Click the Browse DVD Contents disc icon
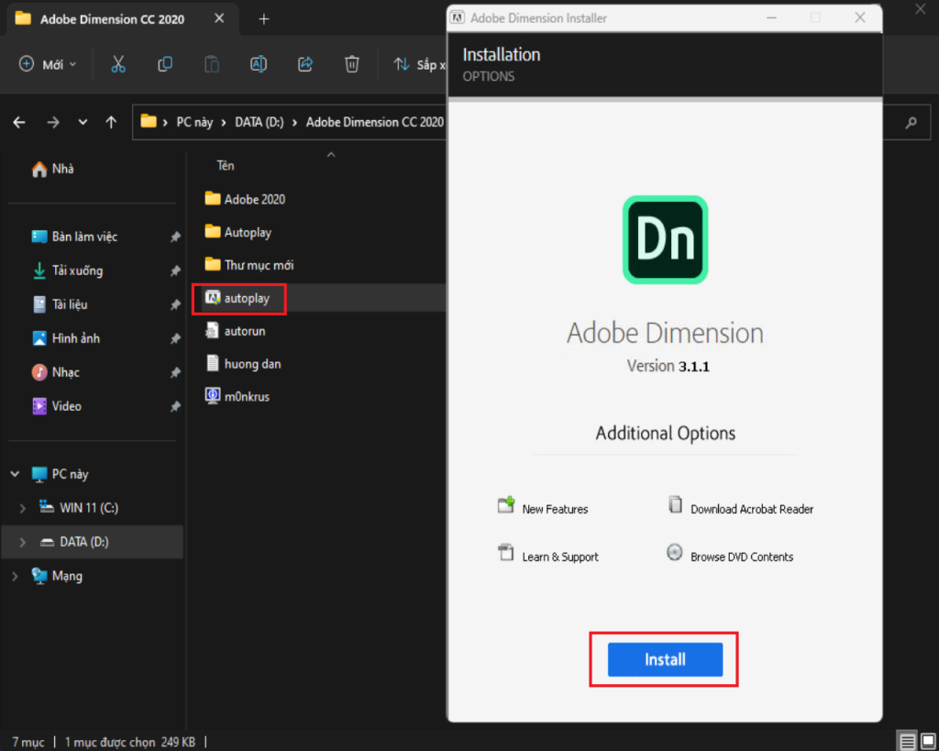Screen dimensions: 939x751 674,552
